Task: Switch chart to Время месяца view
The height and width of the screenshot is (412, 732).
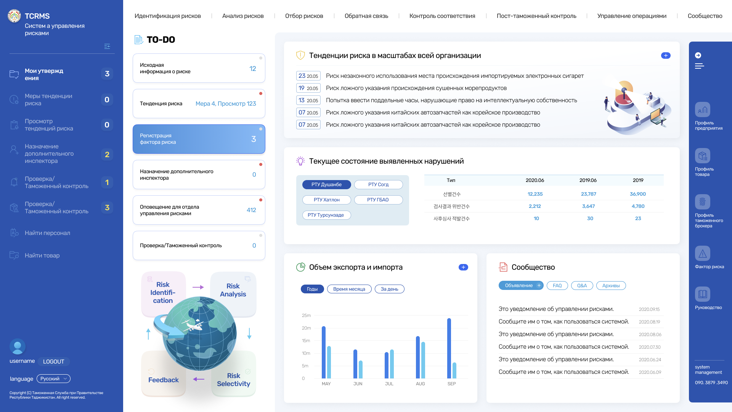Action: pyautogui.click(x=349, y=289)
